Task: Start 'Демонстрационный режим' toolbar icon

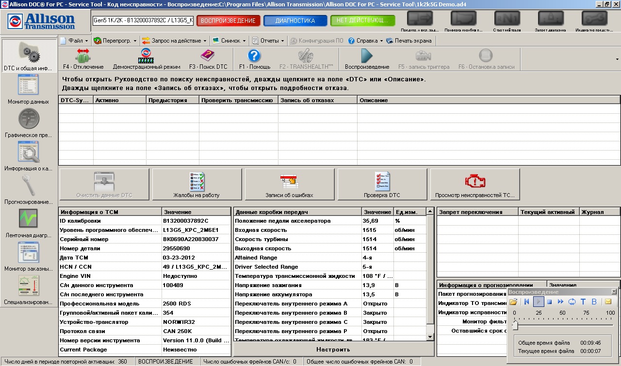Action: [x=147, y=59]
